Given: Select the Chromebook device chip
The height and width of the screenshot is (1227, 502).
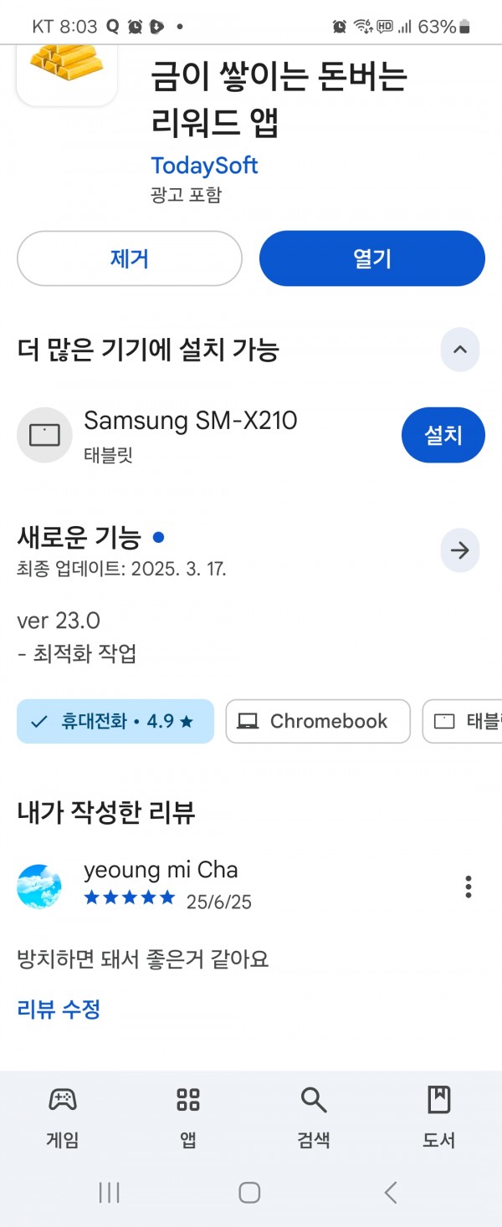Looking at the screenshot, I should click(318, 721).
